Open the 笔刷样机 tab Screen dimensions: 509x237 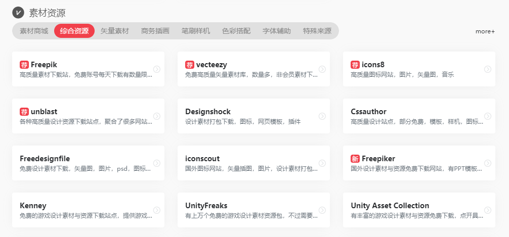pos(196,31)
